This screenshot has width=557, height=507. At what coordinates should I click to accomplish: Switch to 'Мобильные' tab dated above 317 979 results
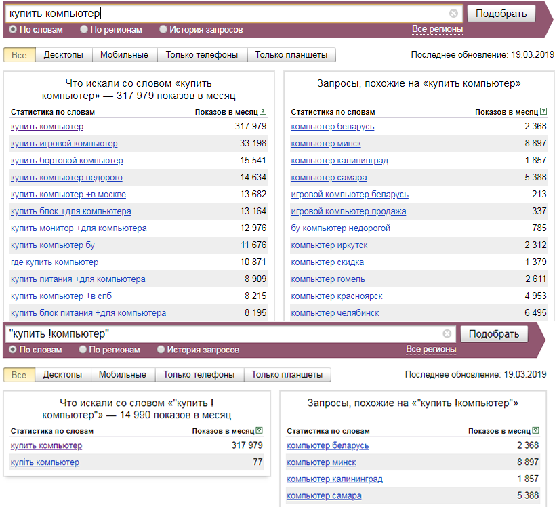(x=124, y=55)
